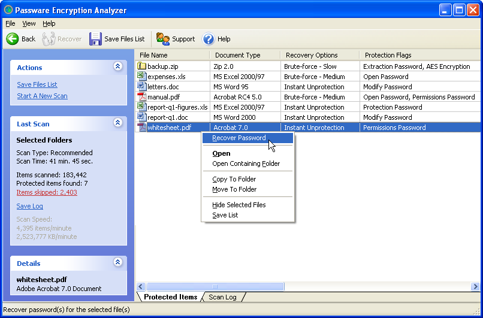Click the zip icon next to backup.zip

click(x=141, y=66)
